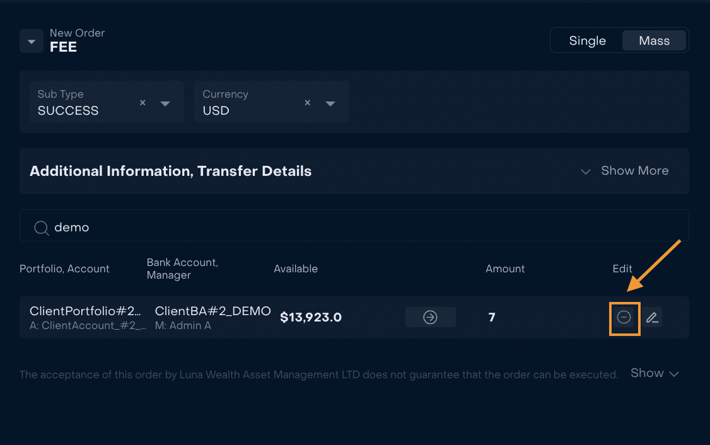Open the Sub Type dropdown arrow
The image size is (710, 445).
(x=165, y=103)
